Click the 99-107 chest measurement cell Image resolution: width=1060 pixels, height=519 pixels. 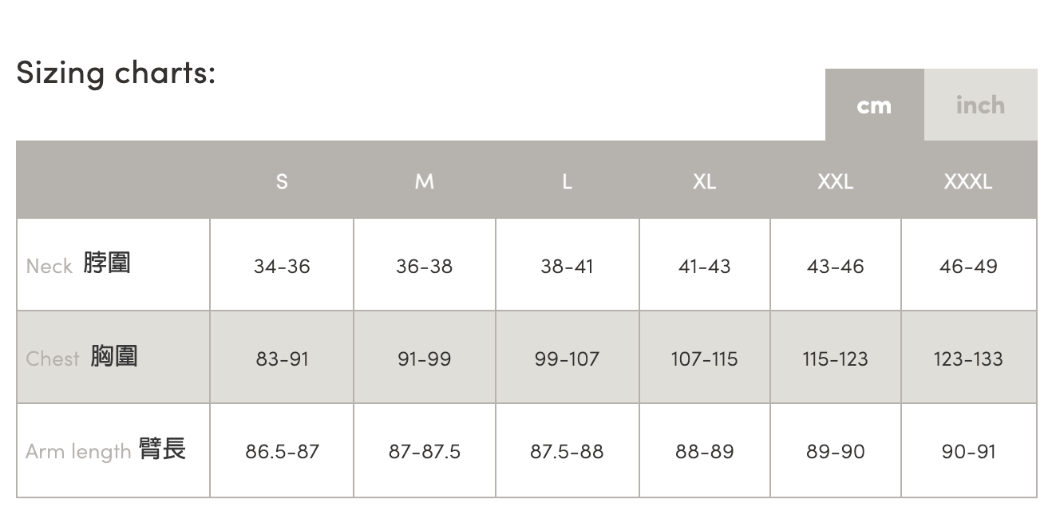point(567,359)
